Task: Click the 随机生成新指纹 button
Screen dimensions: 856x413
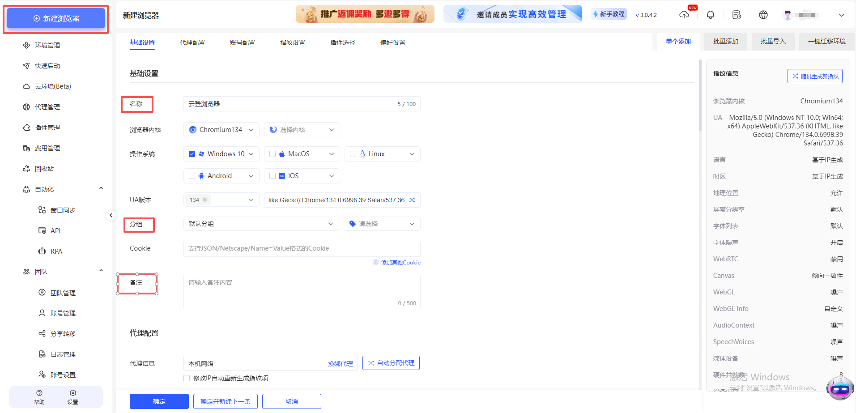Action: (x=814, y=76)
